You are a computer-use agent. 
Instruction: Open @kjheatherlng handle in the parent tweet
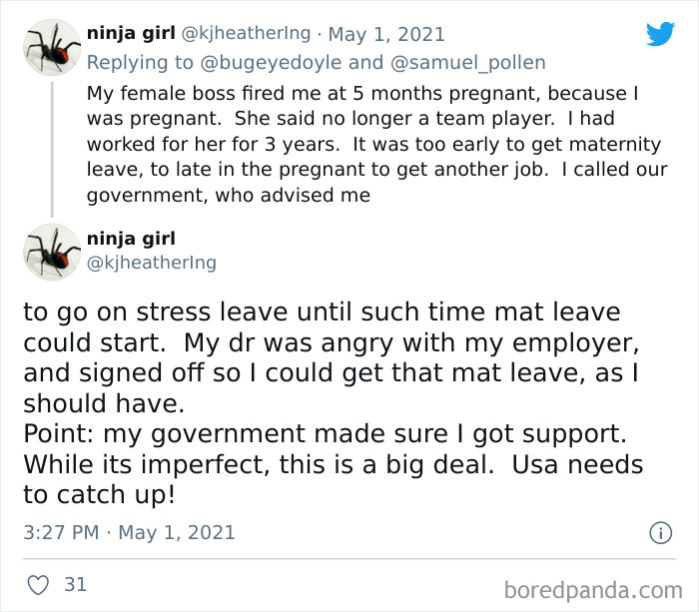tap(246, 34)
